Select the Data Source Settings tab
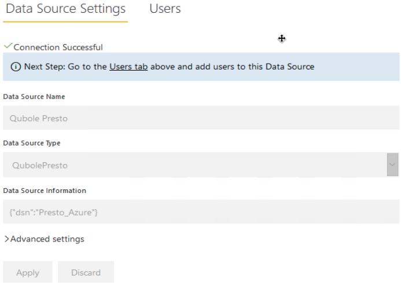 pos(65,9)
